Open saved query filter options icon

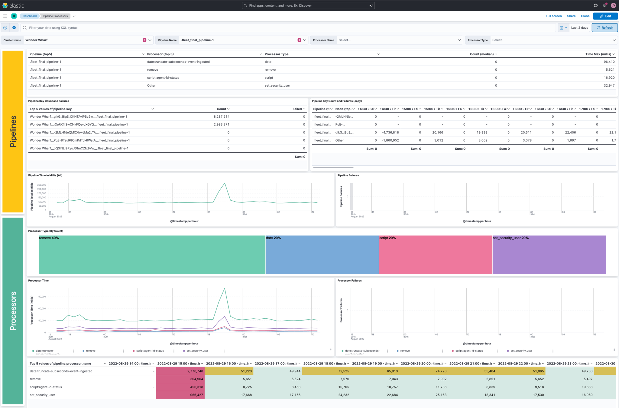(5, 27)
